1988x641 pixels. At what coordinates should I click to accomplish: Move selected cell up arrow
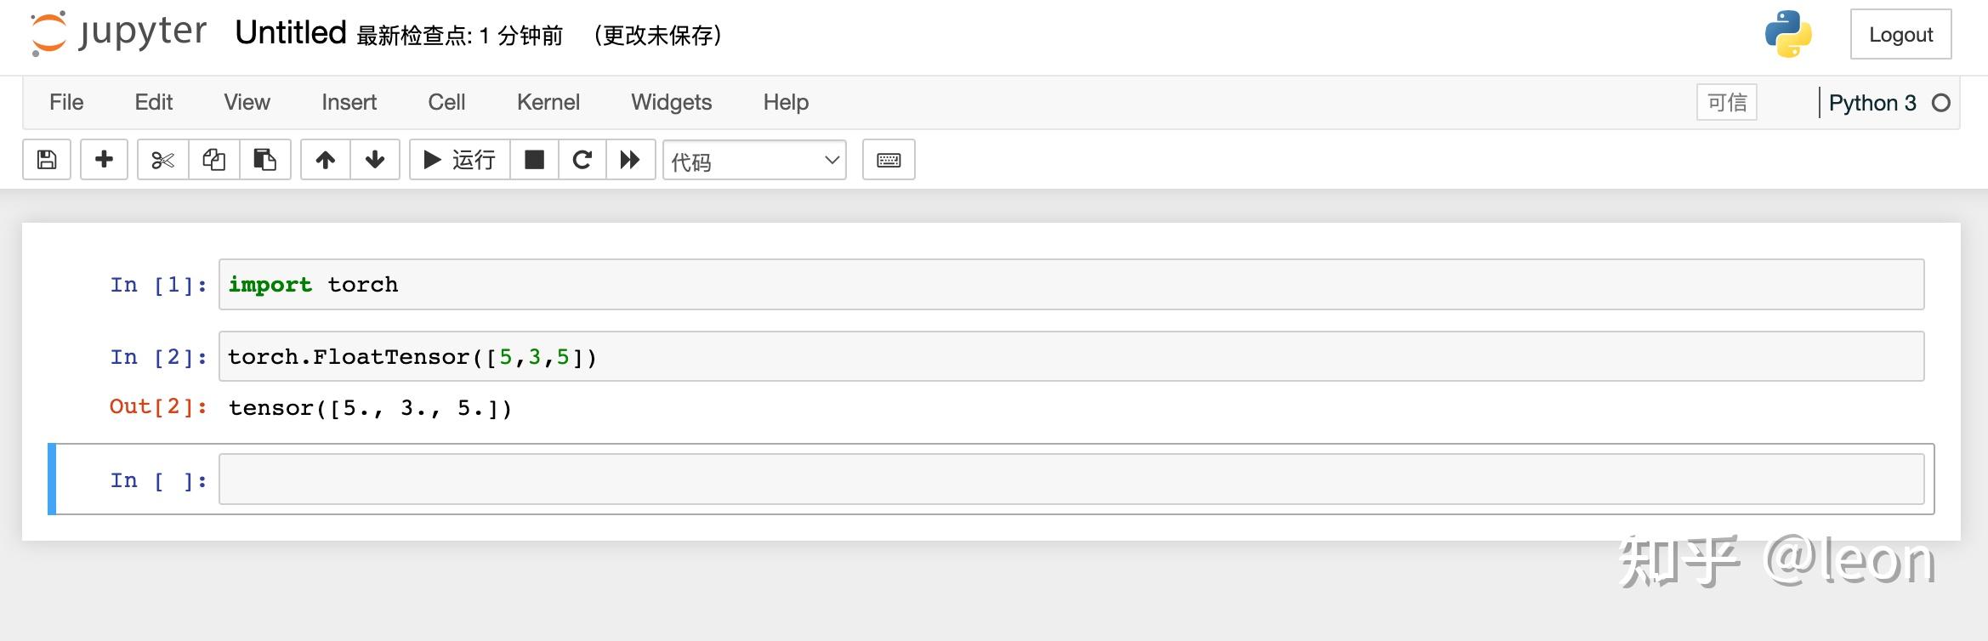[x=325, y=160]
